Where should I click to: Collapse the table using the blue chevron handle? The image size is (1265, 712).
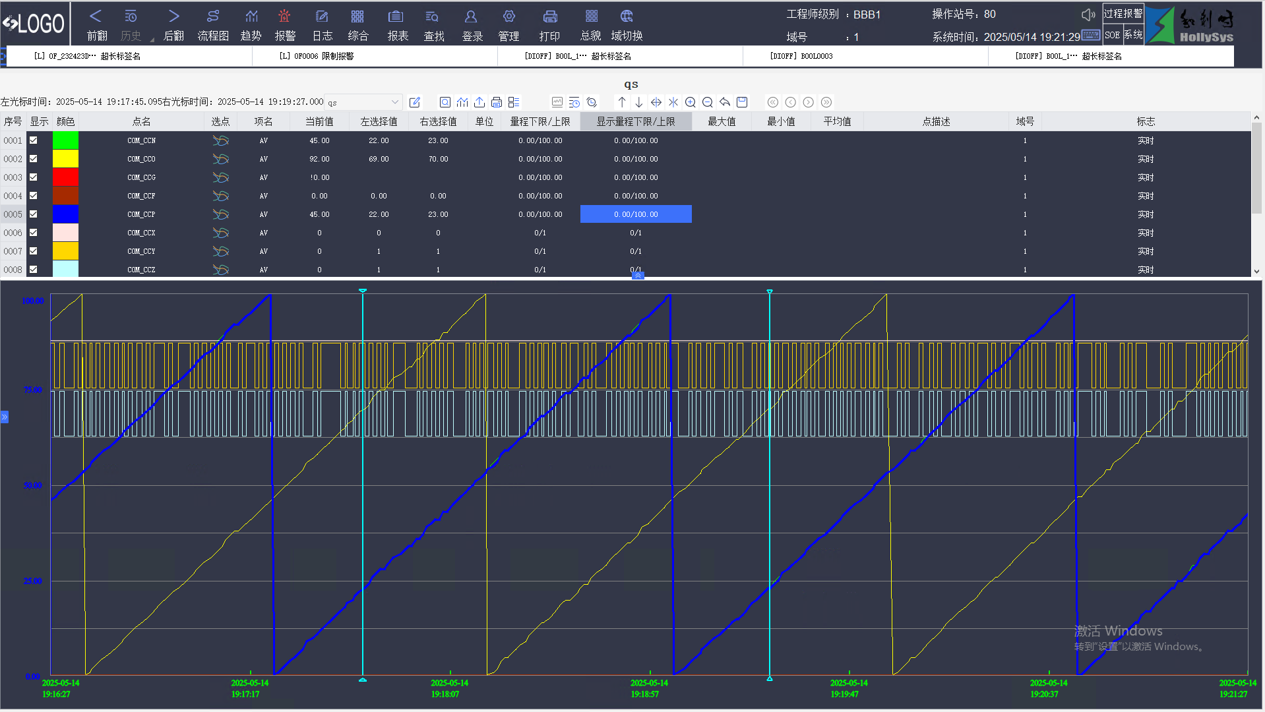click(638, 276)
